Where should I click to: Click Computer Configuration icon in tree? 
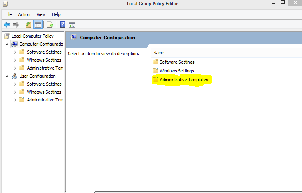coord(14,44)
